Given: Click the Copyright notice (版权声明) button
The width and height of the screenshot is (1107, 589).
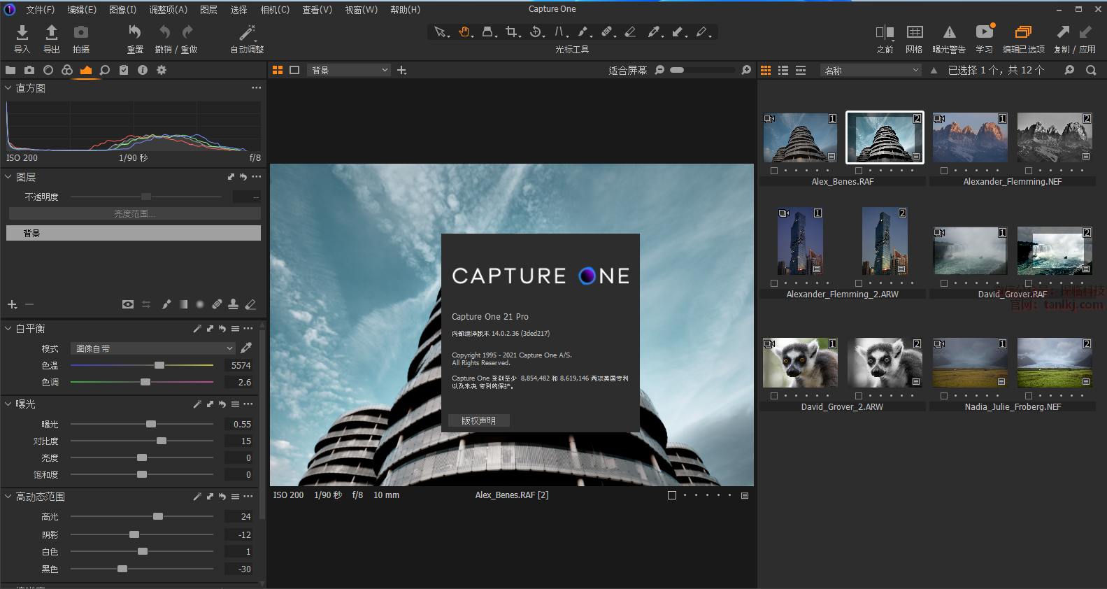Looking at the screenshot, I should coord(479,420).
